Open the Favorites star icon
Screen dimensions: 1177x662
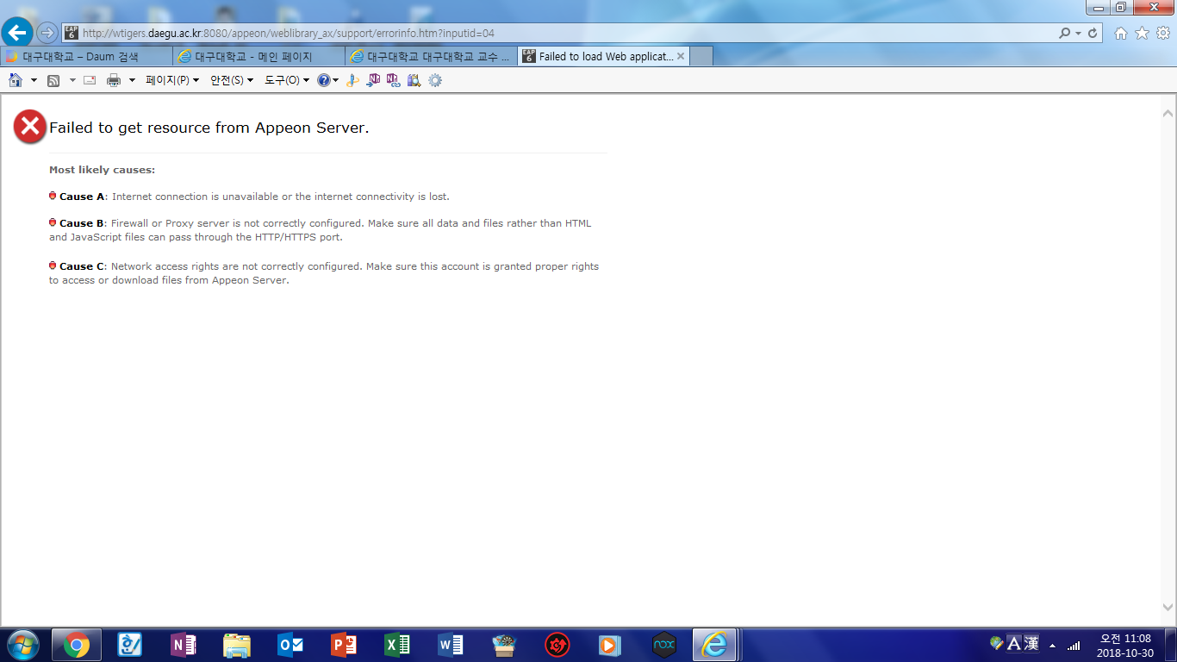point(1142,33)
